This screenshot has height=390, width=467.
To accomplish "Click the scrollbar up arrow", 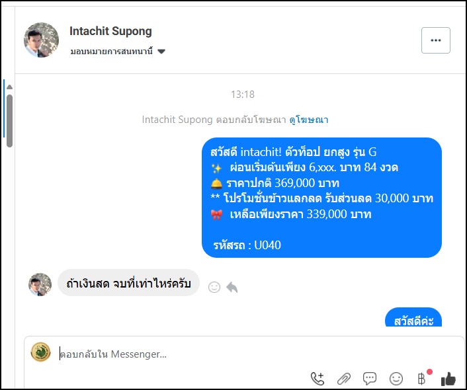I will [9, 87].
